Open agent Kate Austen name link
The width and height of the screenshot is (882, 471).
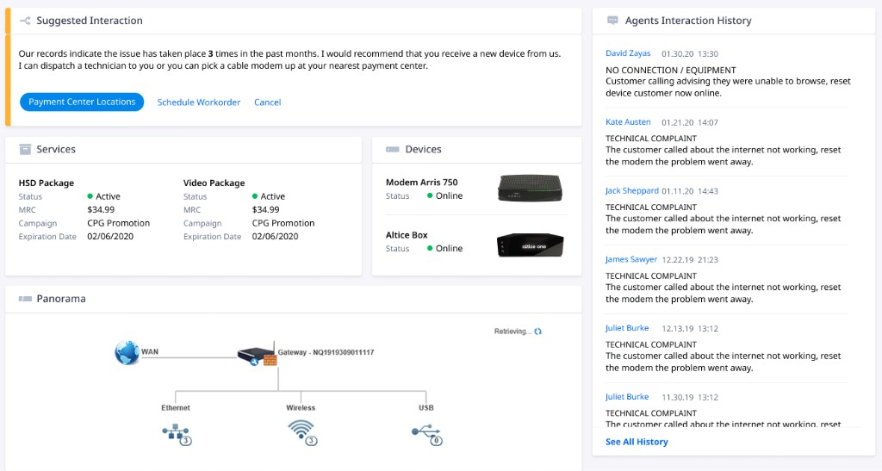click(628, 122)
